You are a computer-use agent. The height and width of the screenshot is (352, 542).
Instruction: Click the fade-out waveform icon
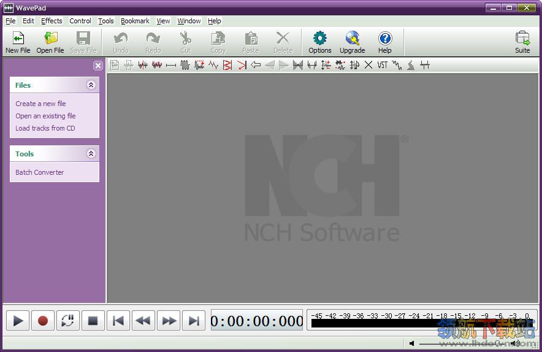283,65
